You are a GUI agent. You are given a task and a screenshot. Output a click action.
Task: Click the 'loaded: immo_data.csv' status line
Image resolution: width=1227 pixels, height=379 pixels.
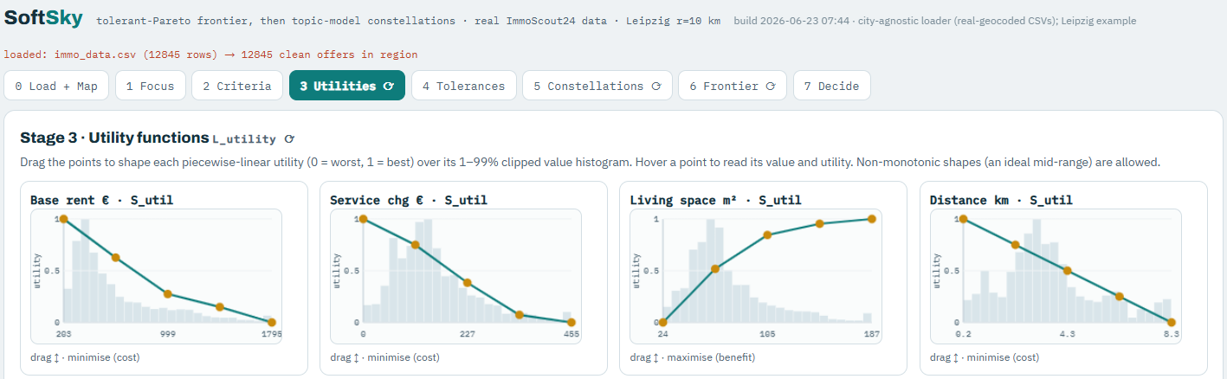(210, 55)
